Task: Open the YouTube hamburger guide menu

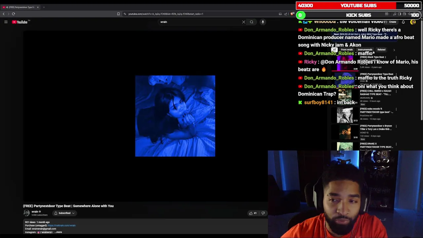Action: click(x=6, y=22)
